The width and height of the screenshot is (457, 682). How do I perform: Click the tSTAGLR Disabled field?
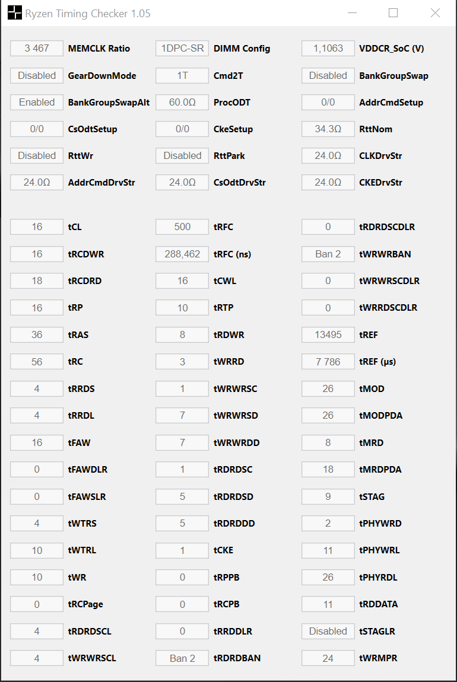tap(328, 631)
